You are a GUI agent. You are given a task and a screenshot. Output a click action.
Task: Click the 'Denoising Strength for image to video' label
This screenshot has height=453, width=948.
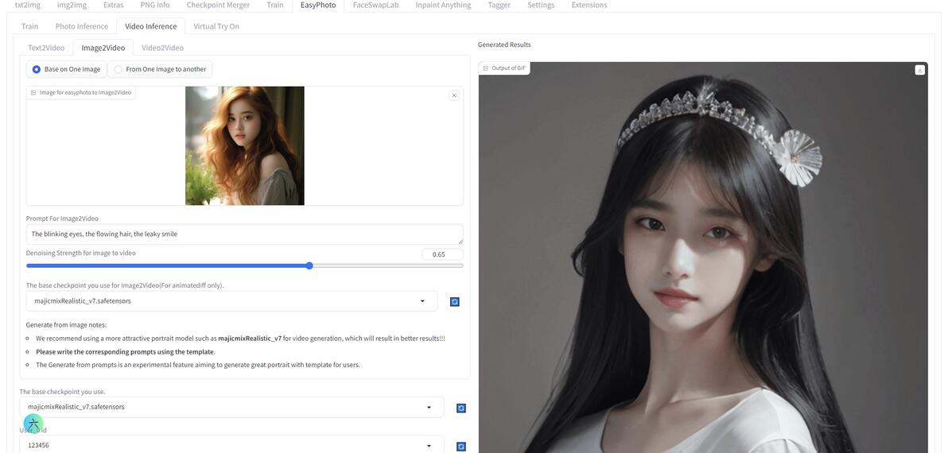click(x=80, y=253)
